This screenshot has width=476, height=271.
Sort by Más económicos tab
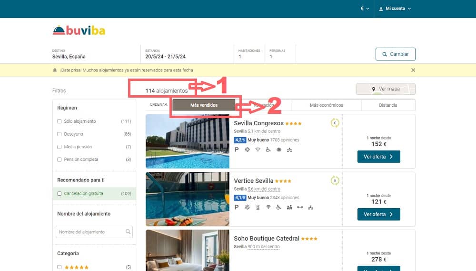[x=327, y=105]
